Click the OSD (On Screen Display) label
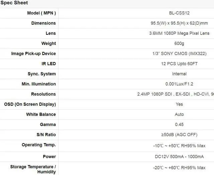The image size is (214, 175). (x=30, y=104)
